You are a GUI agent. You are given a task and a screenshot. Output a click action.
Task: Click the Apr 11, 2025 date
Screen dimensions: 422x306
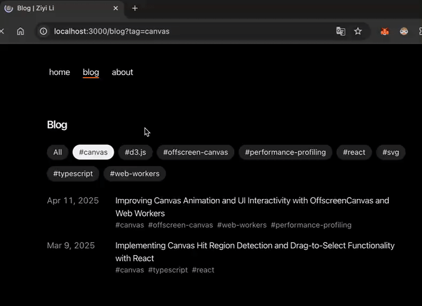[x=73, y=201]
